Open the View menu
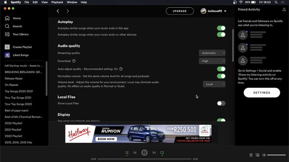 pos(44,2)
